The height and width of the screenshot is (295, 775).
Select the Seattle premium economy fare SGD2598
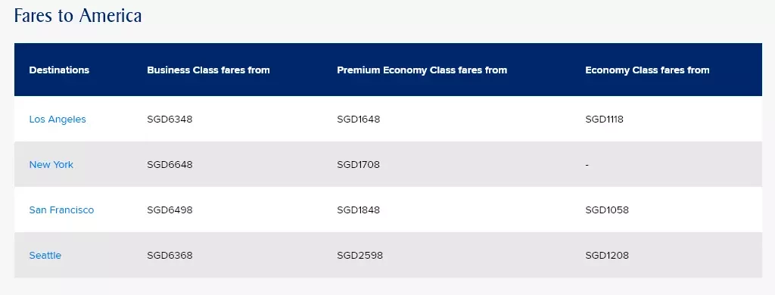pyautogui.click(x=359, y=256)
